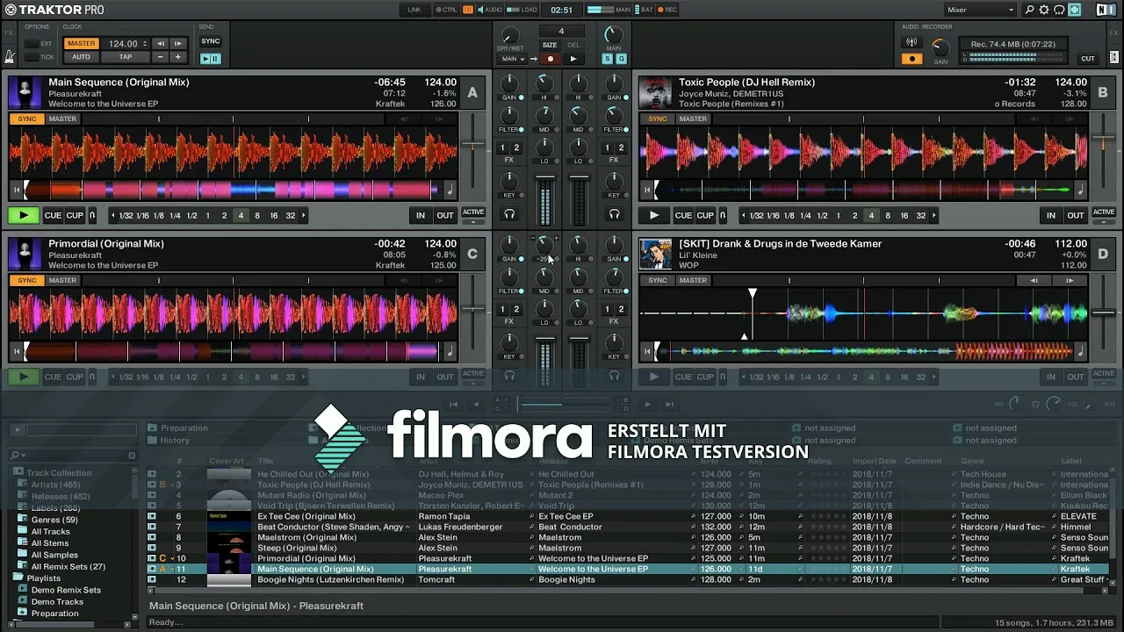Play deck A with green play button

pos(24,215)
